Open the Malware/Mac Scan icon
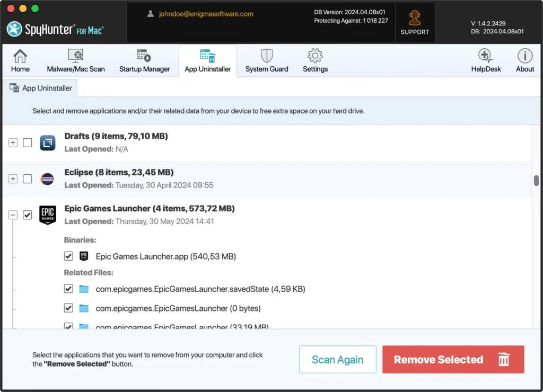This screenshot has height=392, width=543. tap(75, 56)
